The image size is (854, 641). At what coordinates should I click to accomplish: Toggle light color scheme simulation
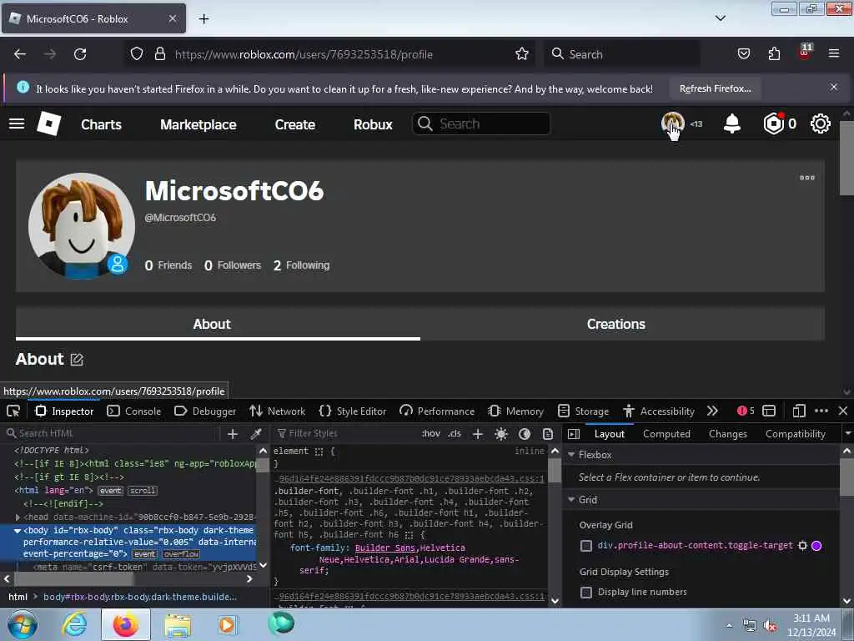pos(501,434)
